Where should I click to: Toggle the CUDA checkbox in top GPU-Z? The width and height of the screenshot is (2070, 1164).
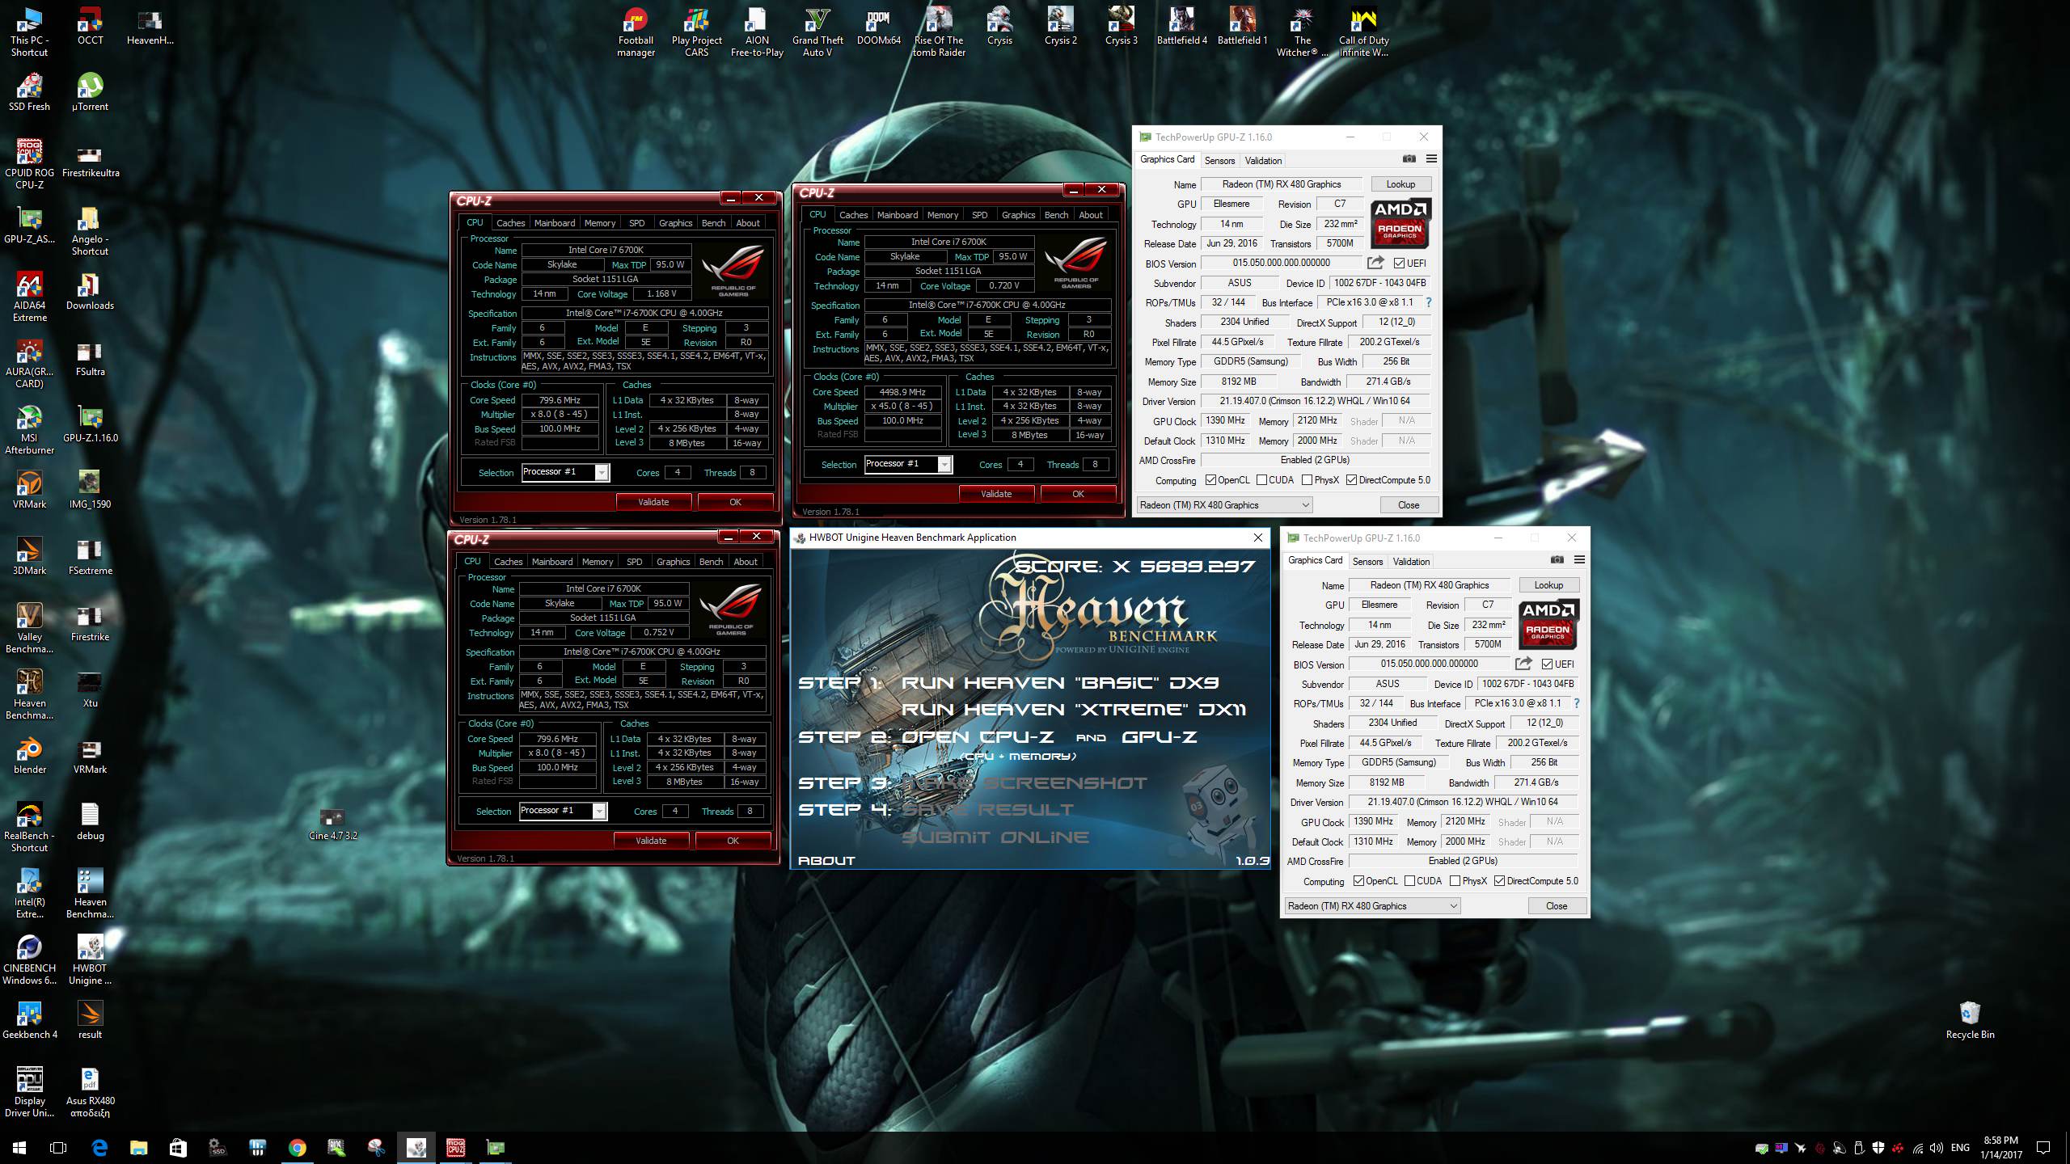tap(1261, 480)
